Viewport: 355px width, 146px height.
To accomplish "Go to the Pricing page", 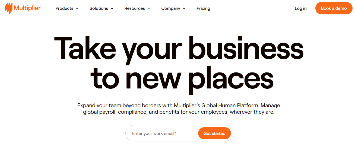I will click(x=203, y=8).
